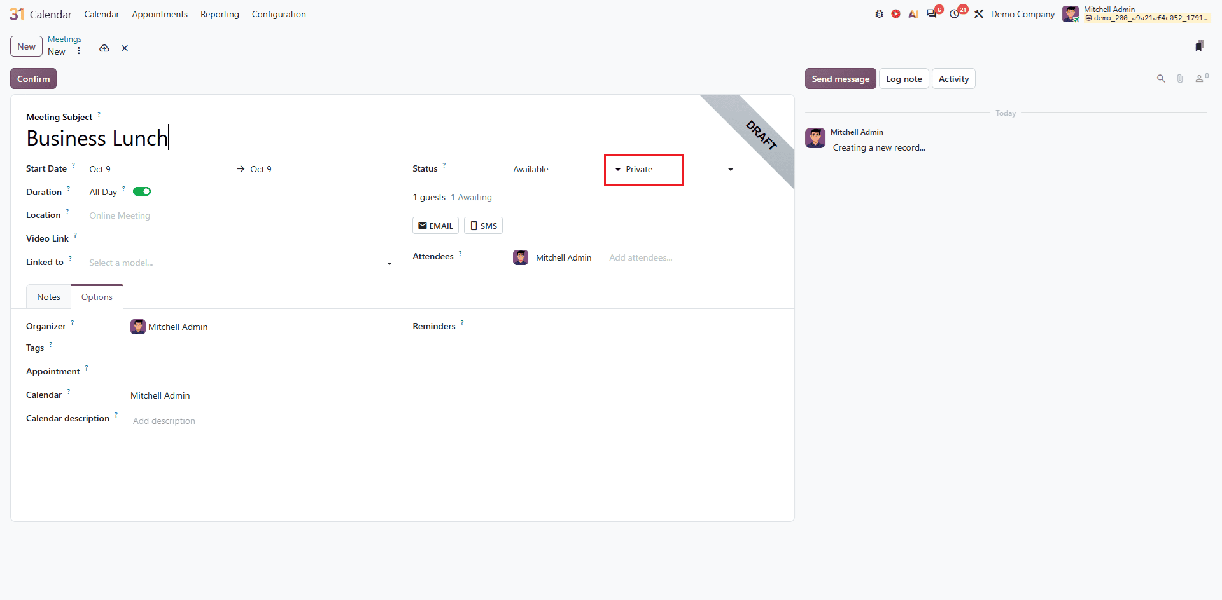The image size is (1222, 600).
Task: Open the conversations messages icon
Action: [932, 14]
